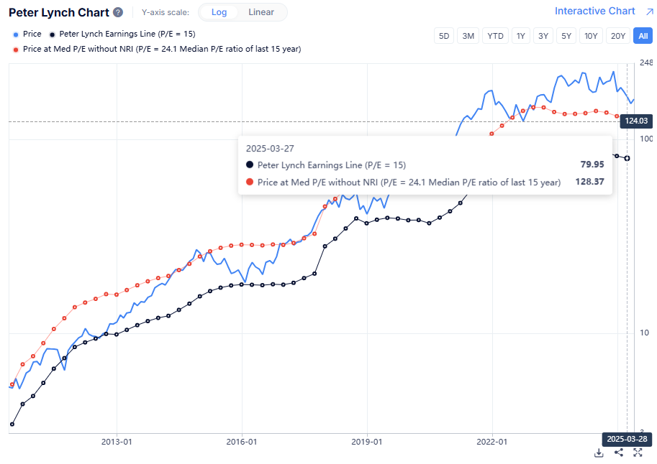Select the 1Y time range
This screenshot has width=657, height=464.
521,36
